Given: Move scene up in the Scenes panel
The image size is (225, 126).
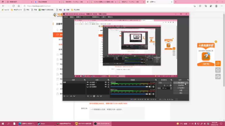Looking at the screenshot, I should coord(71,96).
